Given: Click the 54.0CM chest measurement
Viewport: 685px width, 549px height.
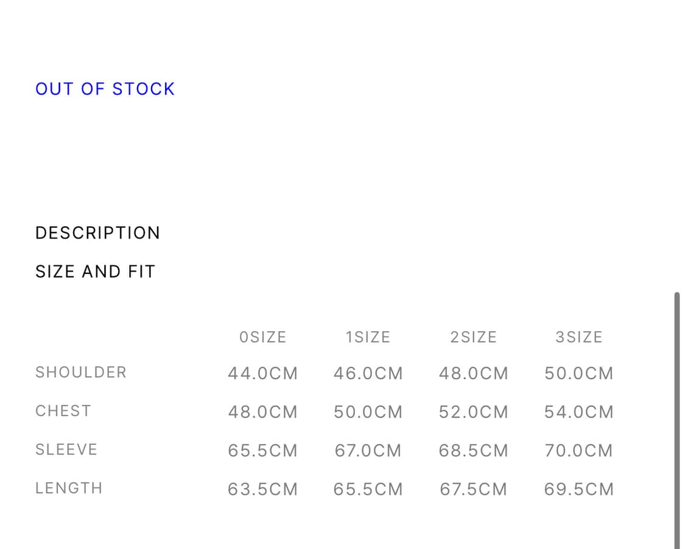Looking at the screenshot, I should tap(578, 412).
